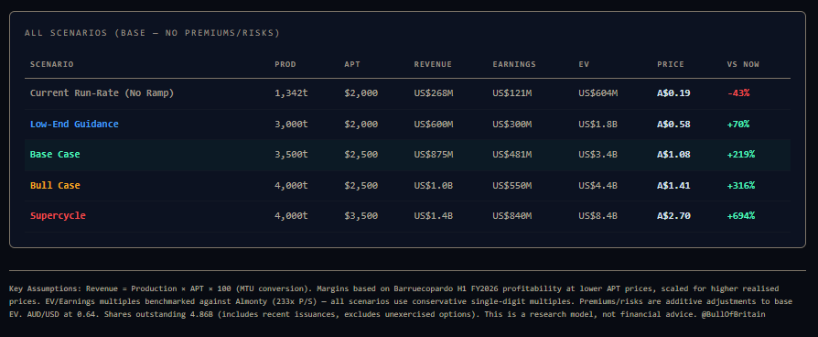Click the US$840M earnings cell

512,216
